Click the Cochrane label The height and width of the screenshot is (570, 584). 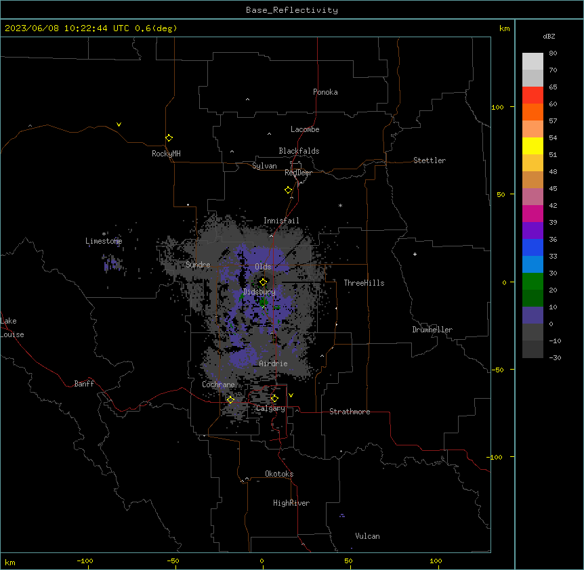218,385
